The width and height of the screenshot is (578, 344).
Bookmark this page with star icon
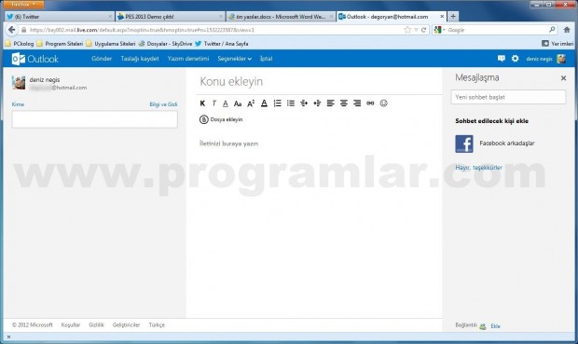[x=407, y=30]
